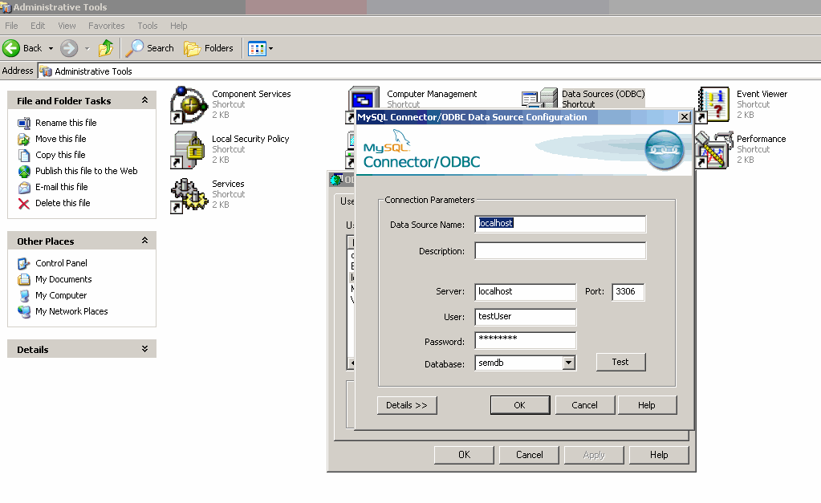821x503 pixels.
Task: Open Forward history dropdown arrow
Action: [x=87, y=49]
